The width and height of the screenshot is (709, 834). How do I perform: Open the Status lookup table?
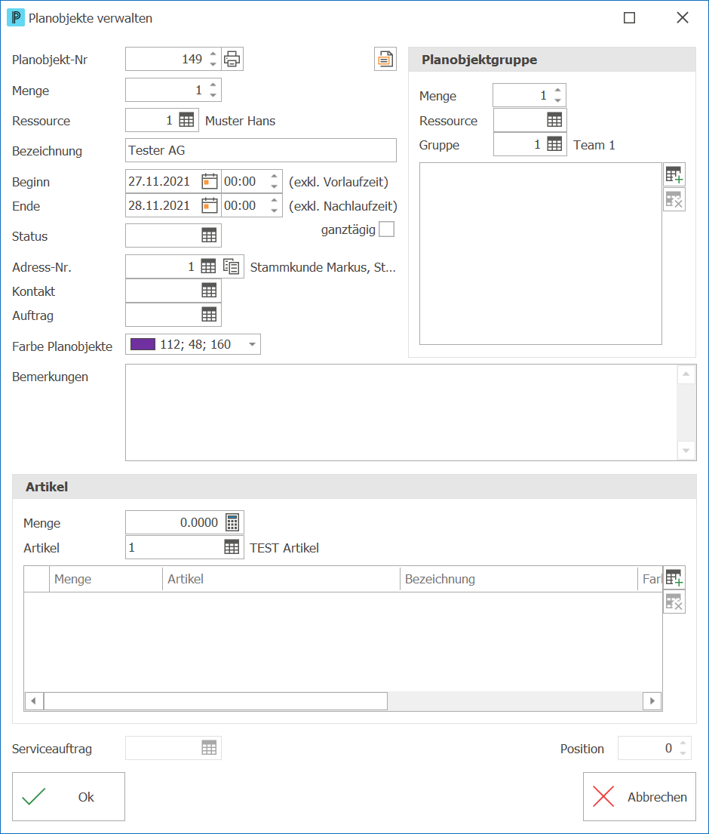point(209,235)
